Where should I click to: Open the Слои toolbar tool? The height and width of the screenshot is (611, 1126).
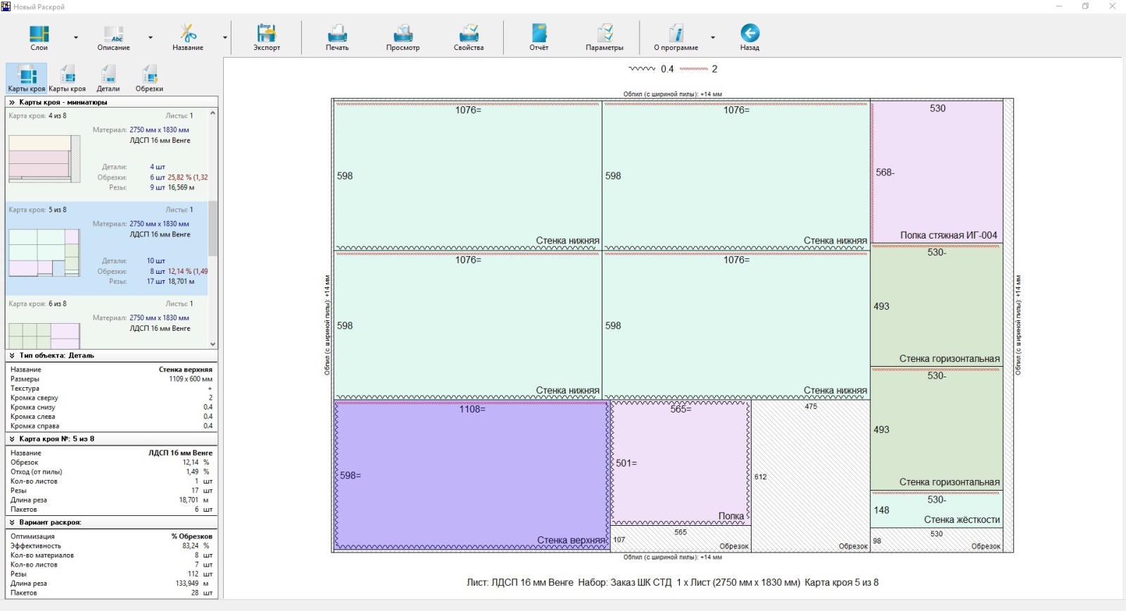pyautogui.click(x=39, y=37)
